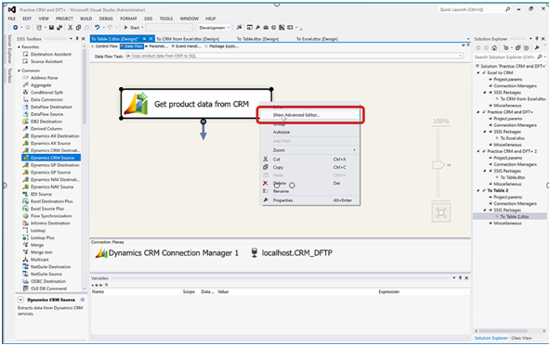Choose Copy in the context menu
The height and width of the screenshot is (346, 551).
(310, 167)
